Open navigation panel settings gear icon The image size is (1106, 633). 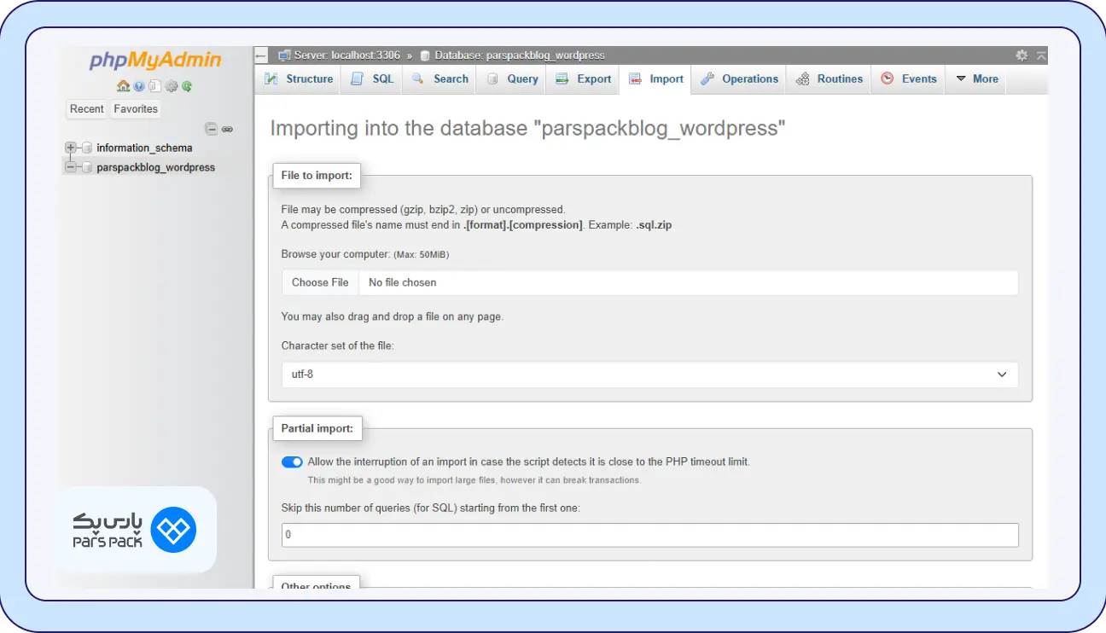point(172,86)
